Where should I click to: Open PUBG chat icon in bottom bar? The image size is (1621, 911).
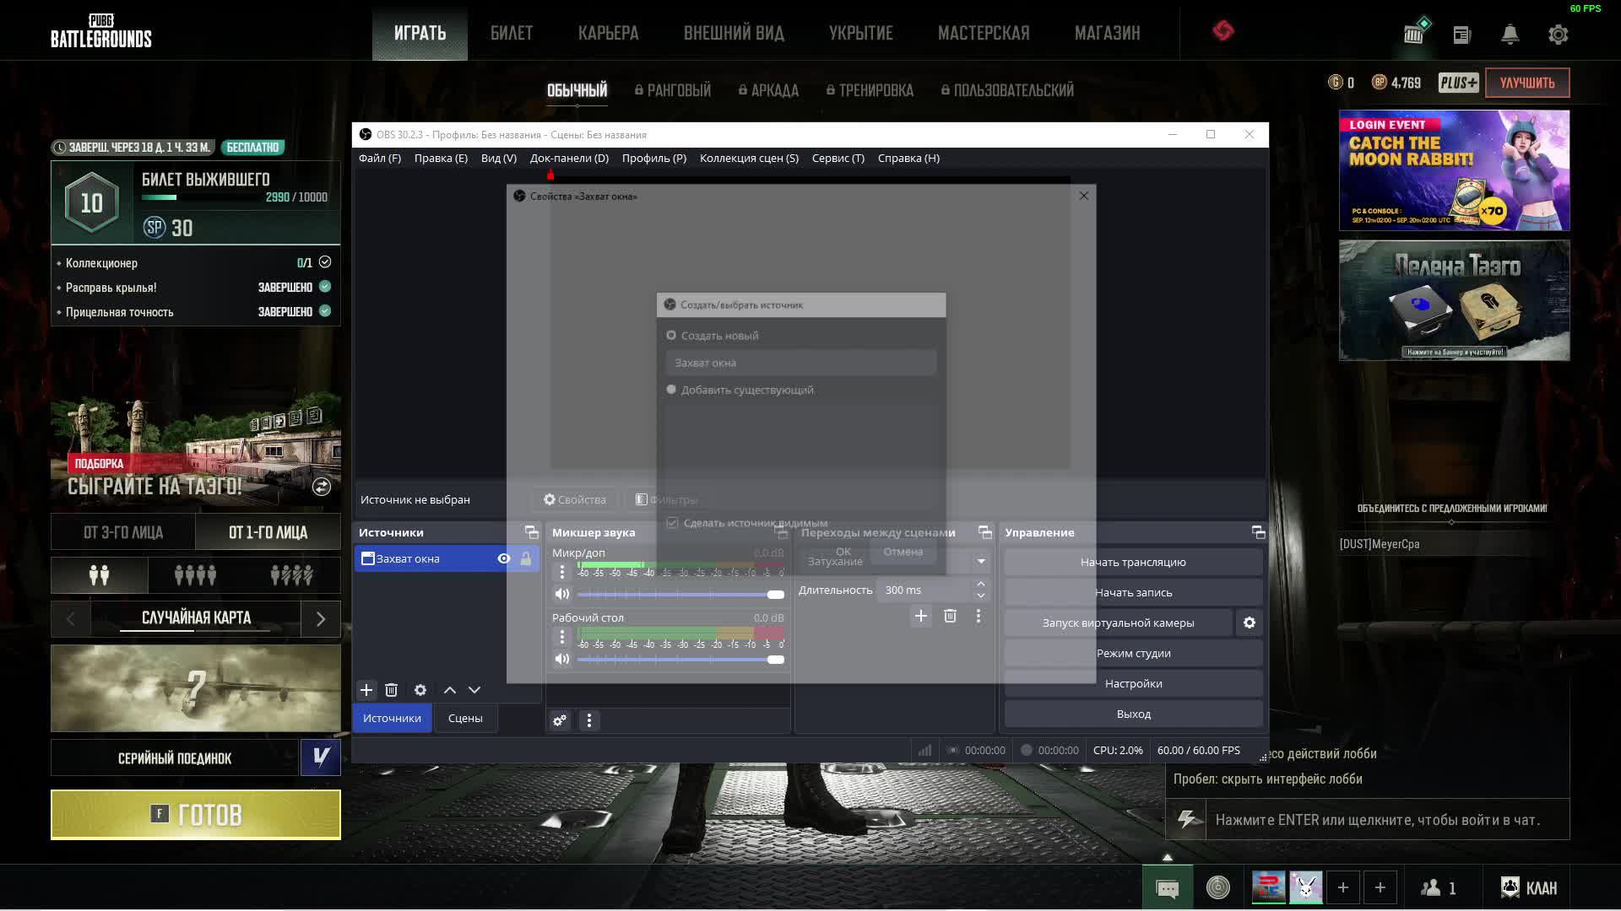click(1168, 888)
